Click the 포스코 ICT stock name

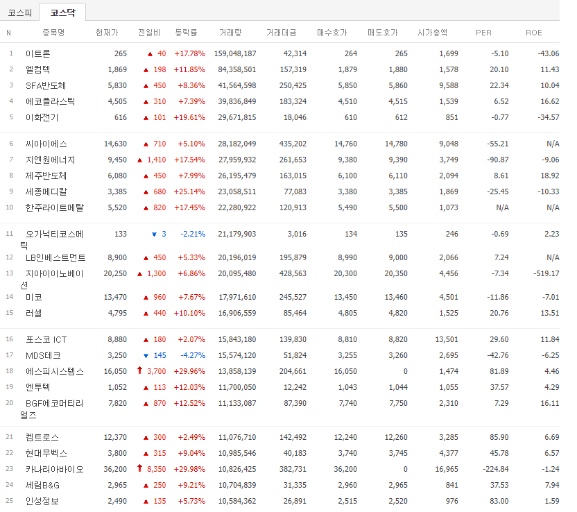pos(46,339)
